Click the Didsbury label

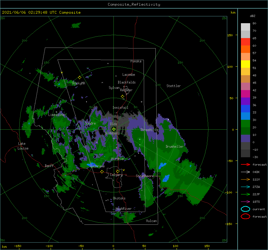(112, 133)
